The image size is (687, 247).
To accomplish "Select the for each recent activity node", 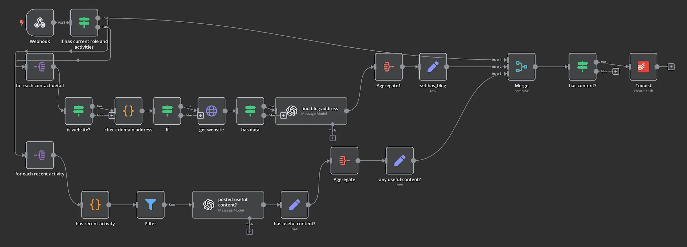I will point(40,155).
